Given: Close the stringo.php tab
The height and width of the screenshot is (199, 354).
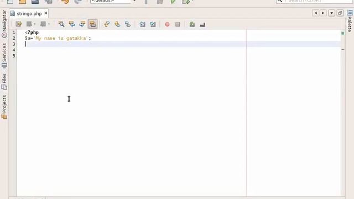Looking at the screenshot, I should [x=46, y=13].
